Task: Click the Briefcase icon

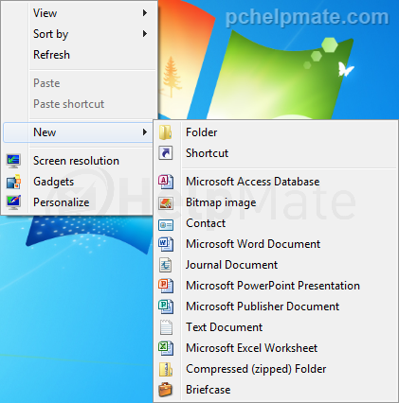Action: click(x=166, y=390)
